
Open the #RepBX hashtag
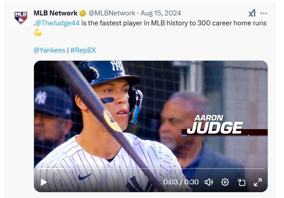coord(83,50)
